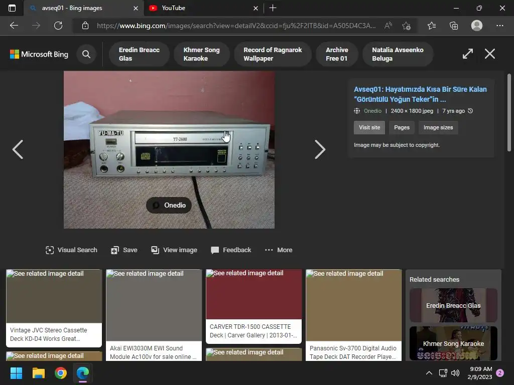This screenshot has width=514, height=385.
Task: Open notification center badge
Action: [500, 373]
